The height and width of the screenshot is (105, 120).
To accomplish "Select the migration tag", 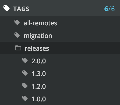I will click(x=60, y=35).
